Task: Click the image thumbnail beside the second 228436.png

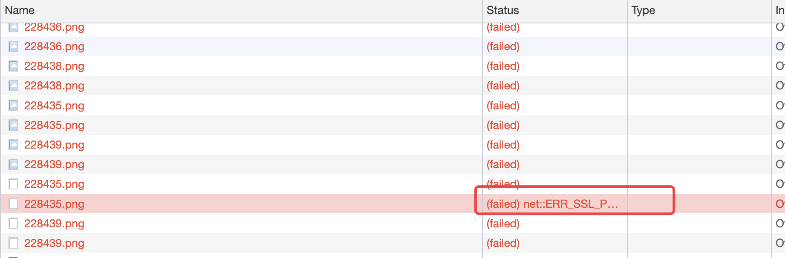Action: pyautogui.click(x=14, y=46)
